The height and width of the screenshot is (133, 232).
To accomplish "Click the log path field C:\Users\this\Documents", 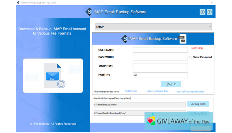I will coord(140,104).
